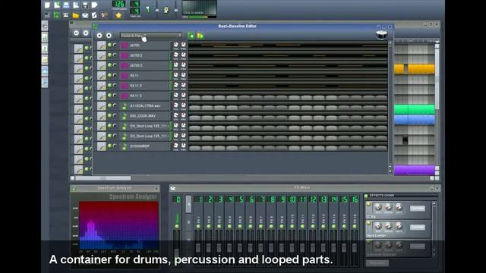Adjust panning knob of ob700 track
This screenshot has height=273, width=486.
184,45
